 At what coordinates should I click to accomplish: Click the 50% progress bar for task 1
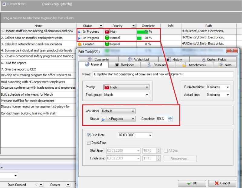click(142, 31)
